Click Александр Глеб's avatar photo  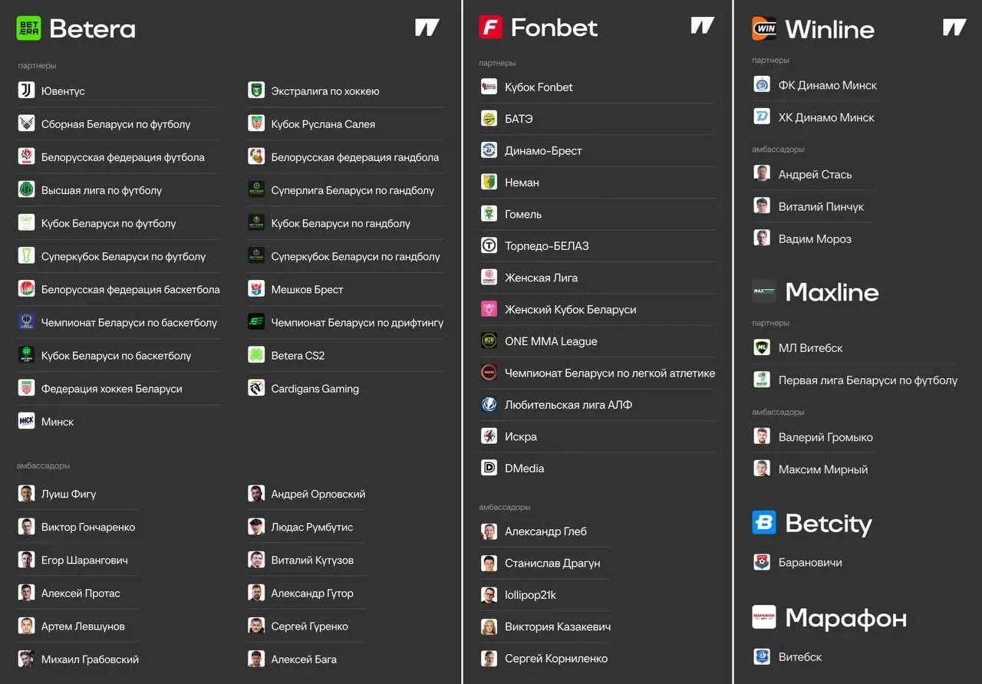point(489,531)
